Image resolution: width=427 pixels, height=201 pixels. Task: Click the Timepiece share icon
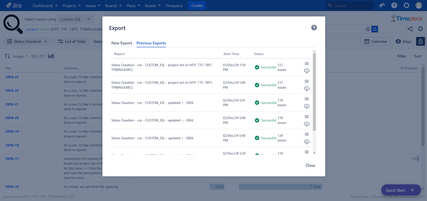click(x=410, y=29)
